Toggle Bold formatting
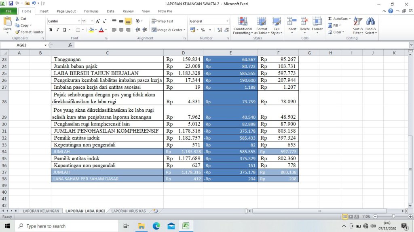 [x=51, y=30]
